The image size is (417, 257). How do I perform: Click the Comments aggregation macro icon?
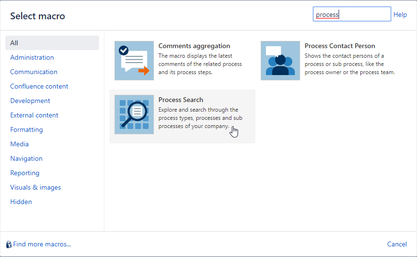pyautogui.click(x=134, y=61)
